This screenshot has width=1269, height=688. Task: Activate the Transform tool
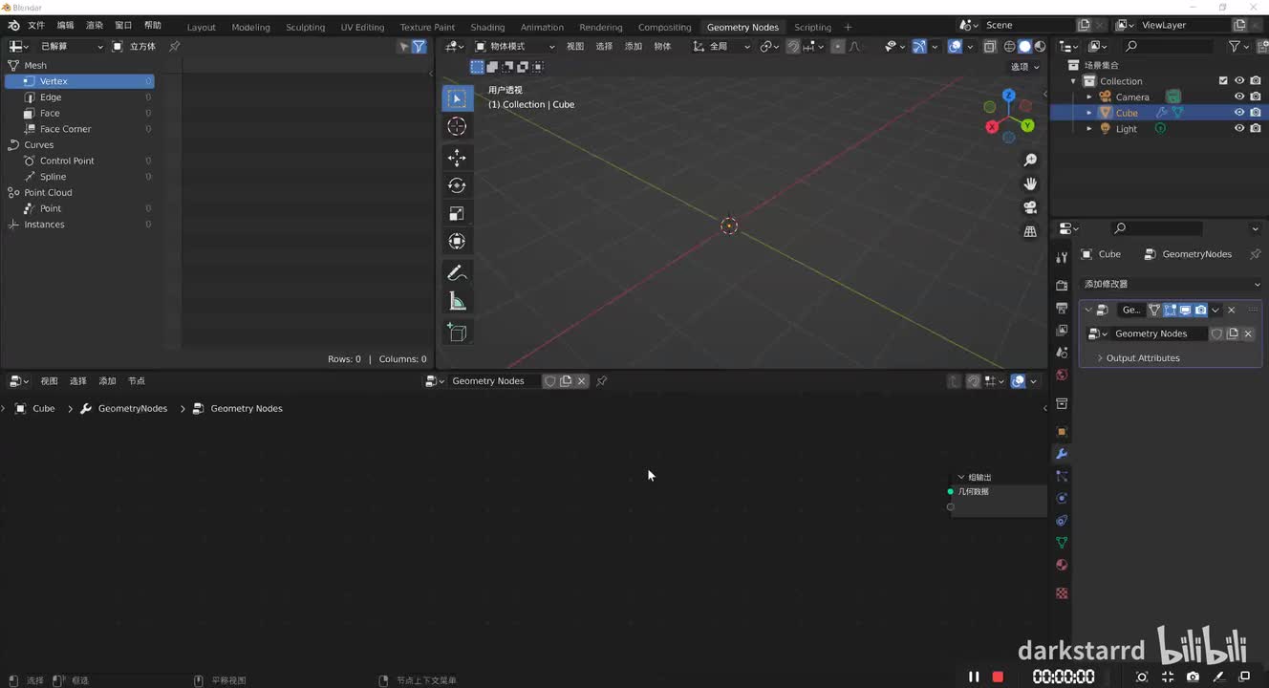pyautogui.click(x=457, y=241)
